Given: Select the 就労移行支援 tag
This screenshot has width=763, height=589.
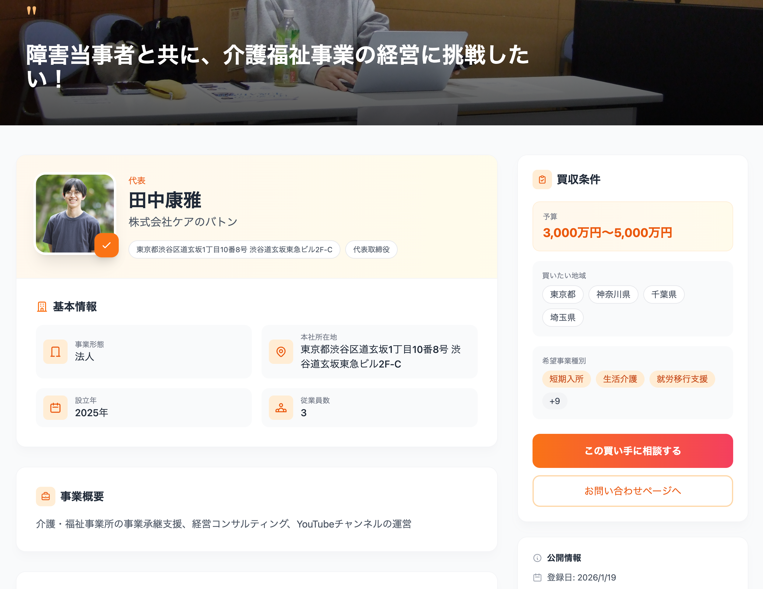Looking at the screenshot, I should coord(682,379).
